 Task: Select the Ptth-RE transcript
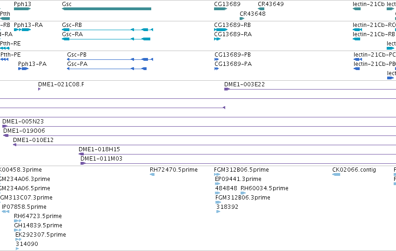pos(5,48)
